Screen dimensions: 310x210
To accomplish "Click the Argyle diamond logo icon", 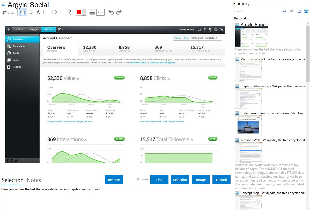I will click(9, 30).
